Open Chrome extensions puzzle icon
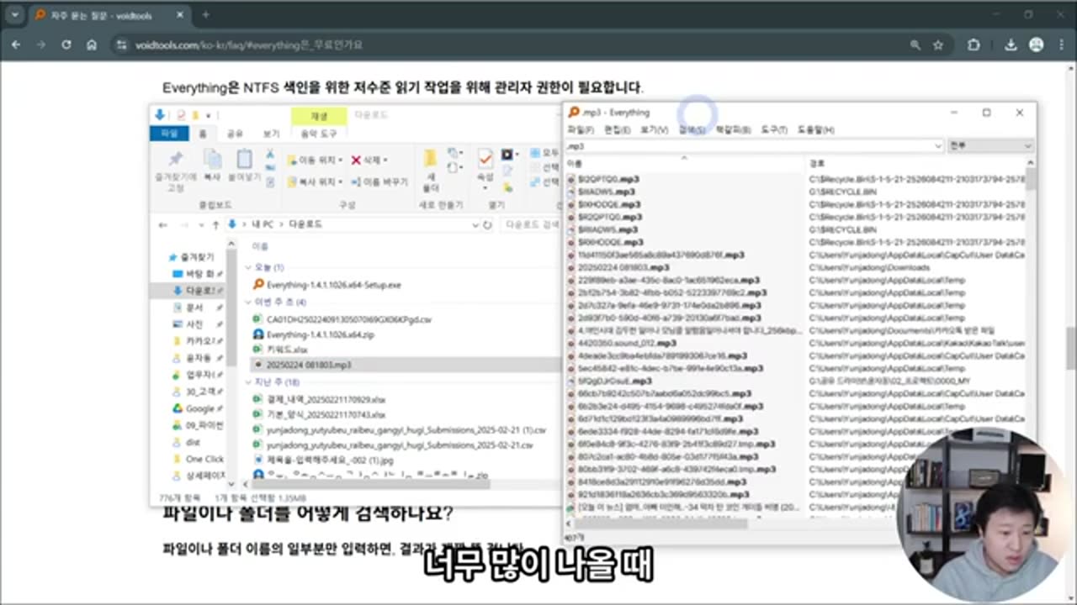 tap(974, 45)
